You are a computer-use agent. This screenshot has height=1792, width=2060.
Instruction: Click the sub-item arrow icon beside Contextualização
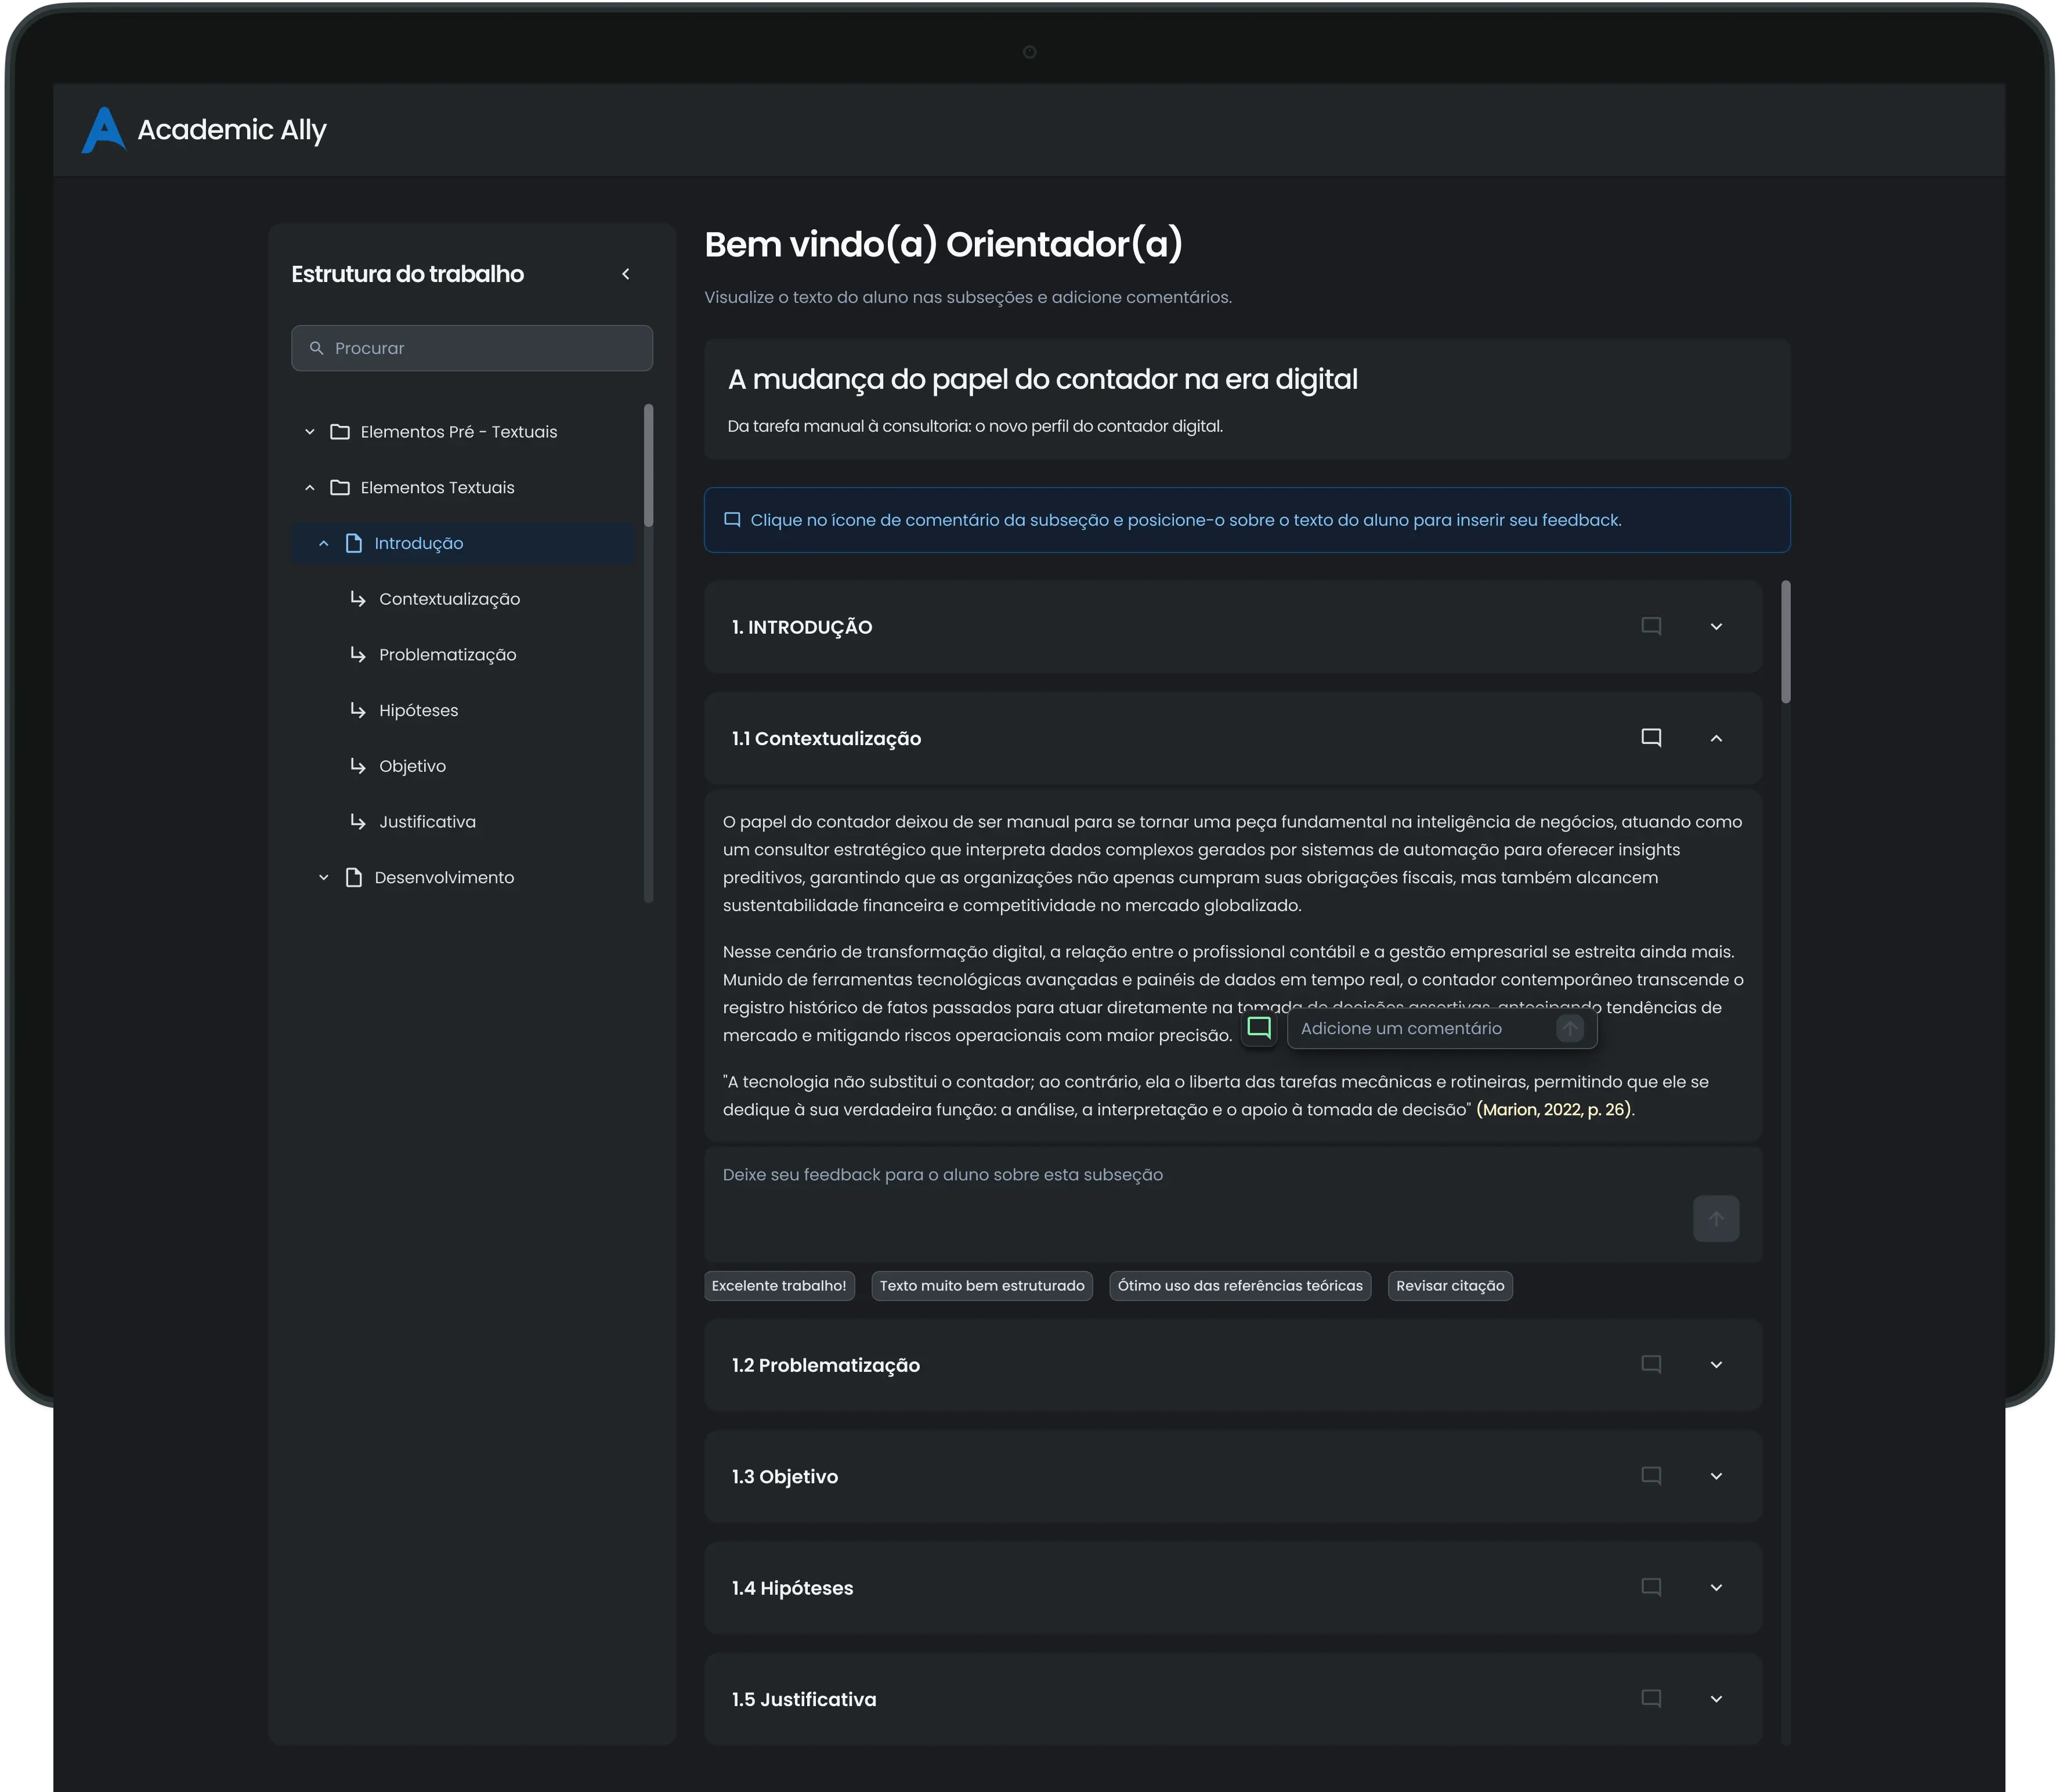pyautogui.click(x=358, y=599)
